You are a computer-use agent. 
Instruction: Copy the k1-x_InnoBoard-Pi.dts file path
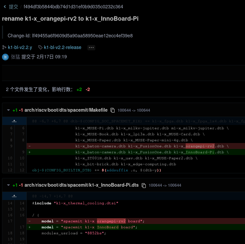144,185
